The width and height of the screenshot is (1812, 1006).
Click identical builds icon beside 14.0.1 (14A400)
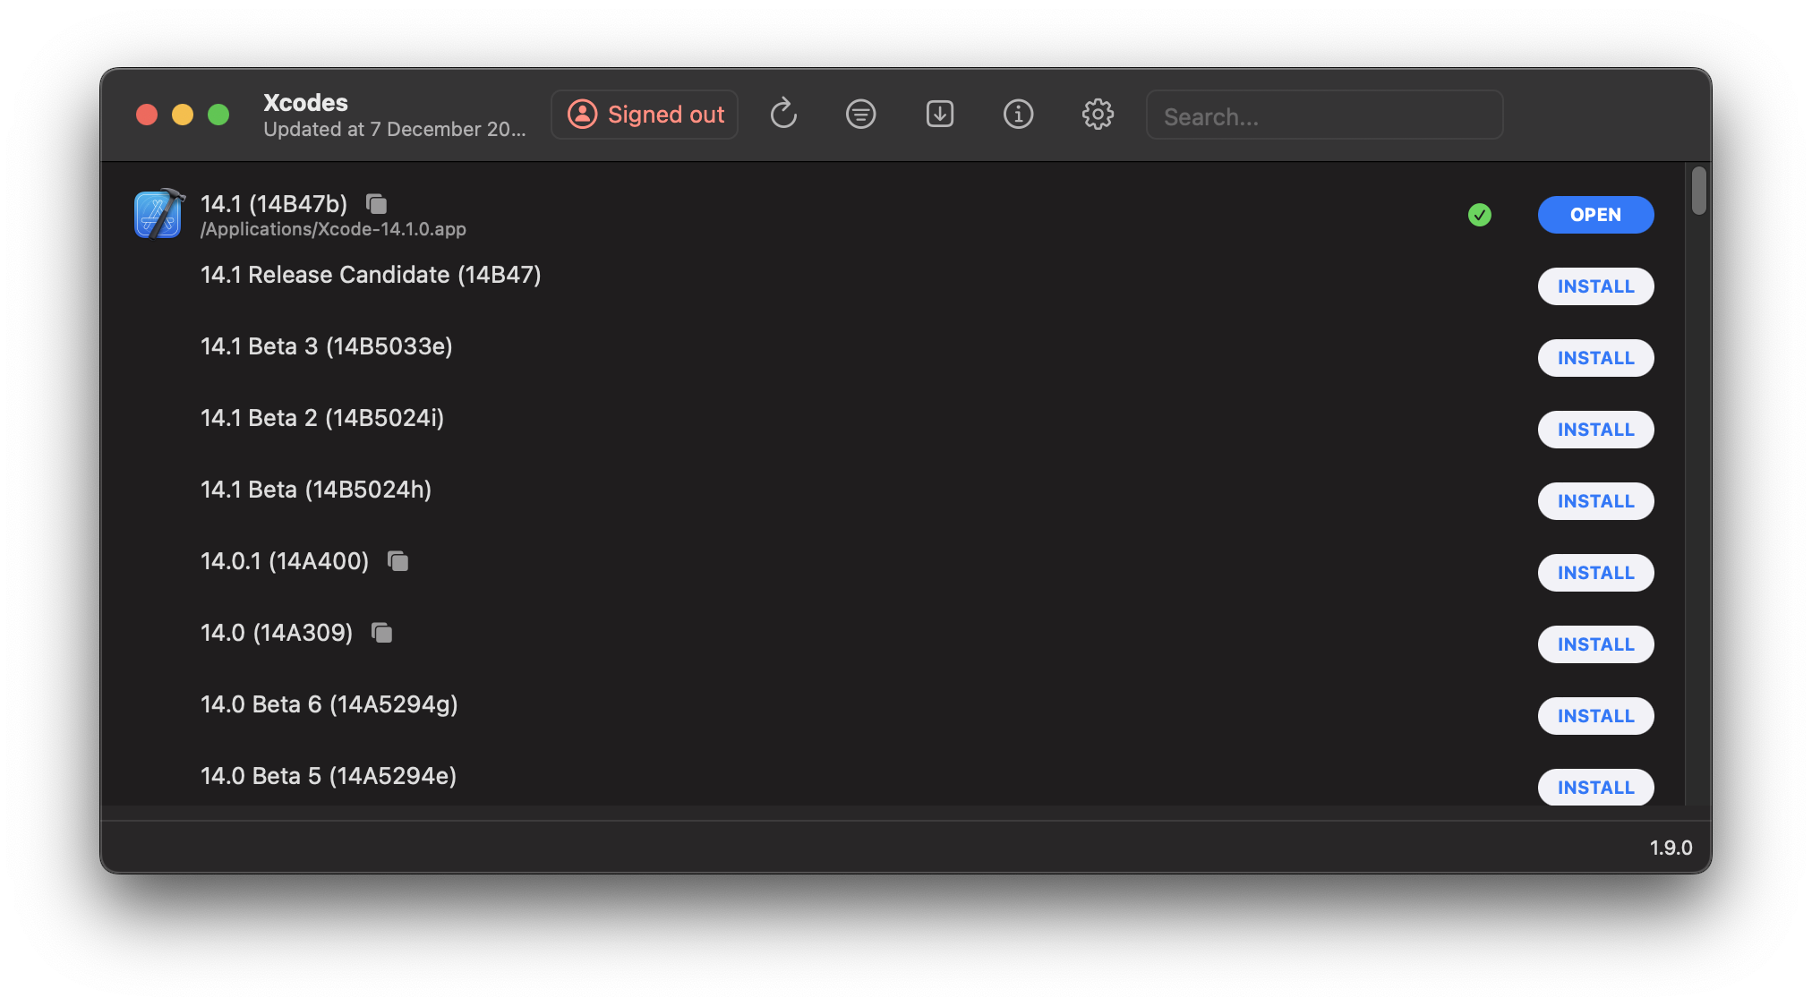pos(398,561)
